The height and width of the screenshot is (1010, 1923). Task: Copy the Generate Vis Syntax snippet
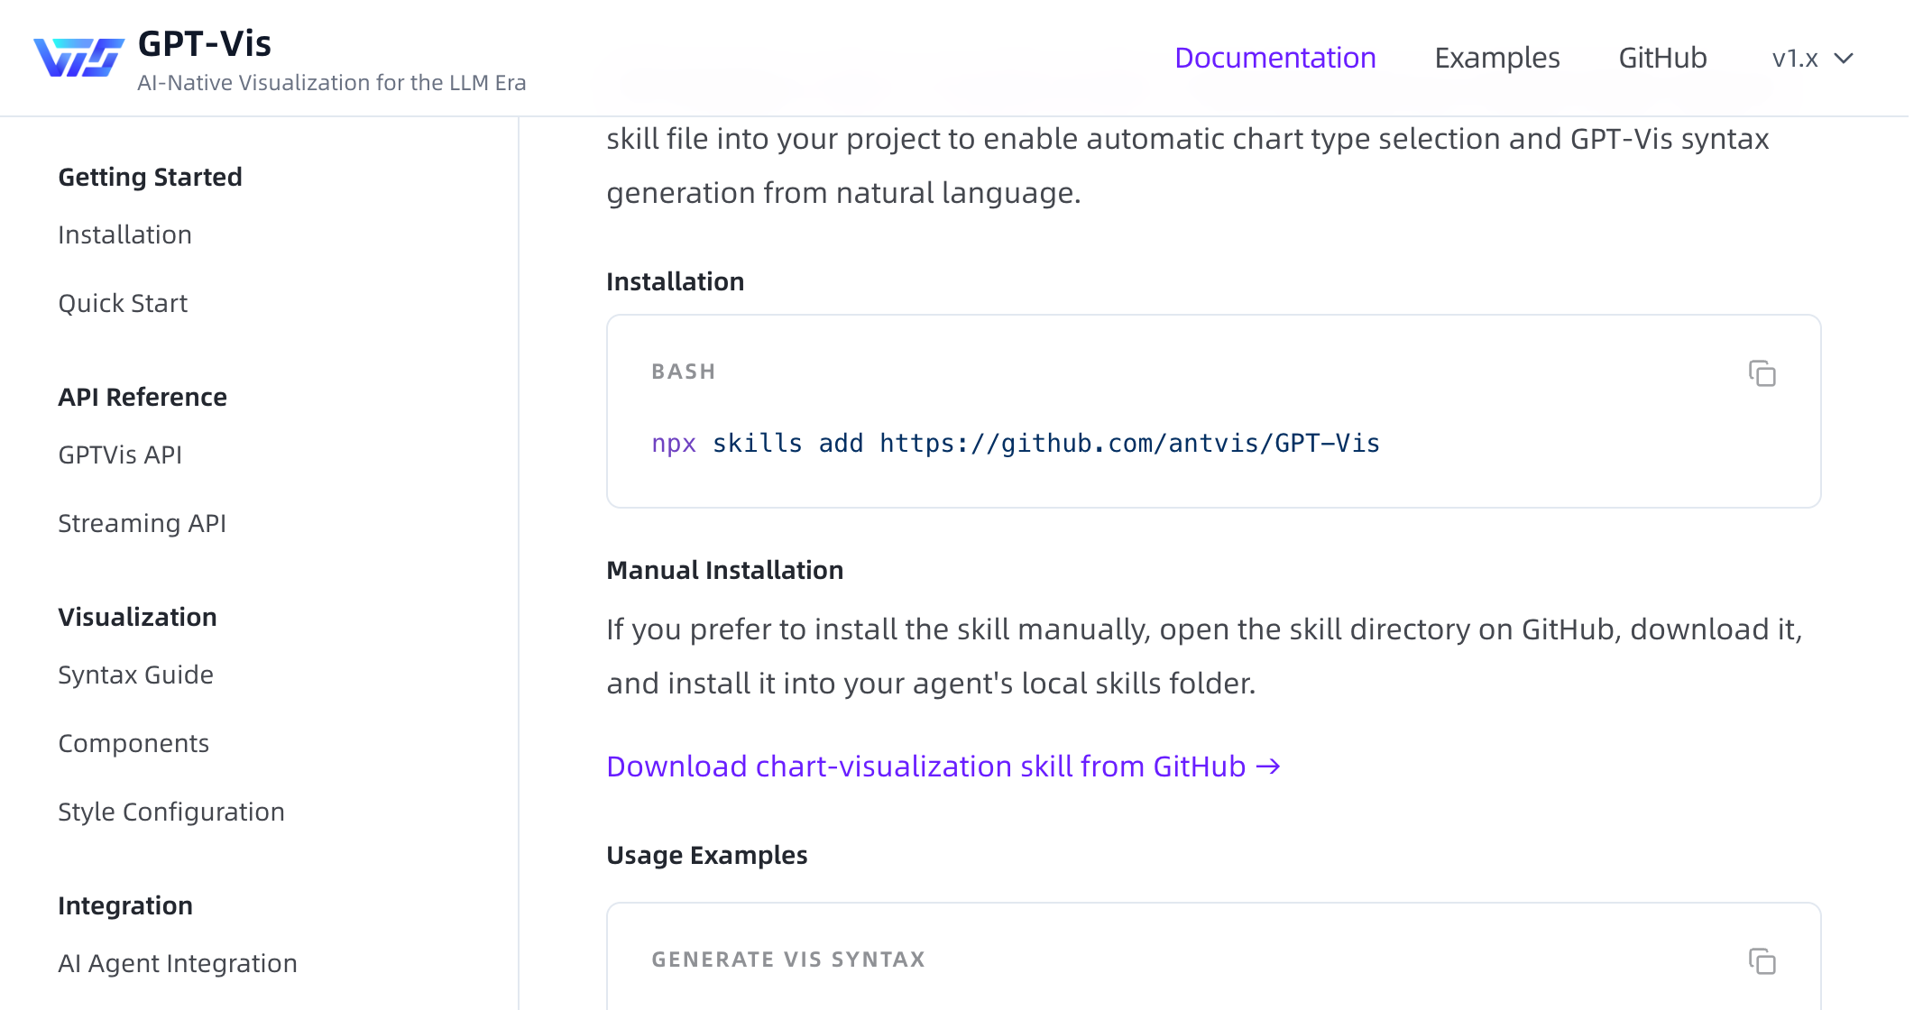point(1762,961)
